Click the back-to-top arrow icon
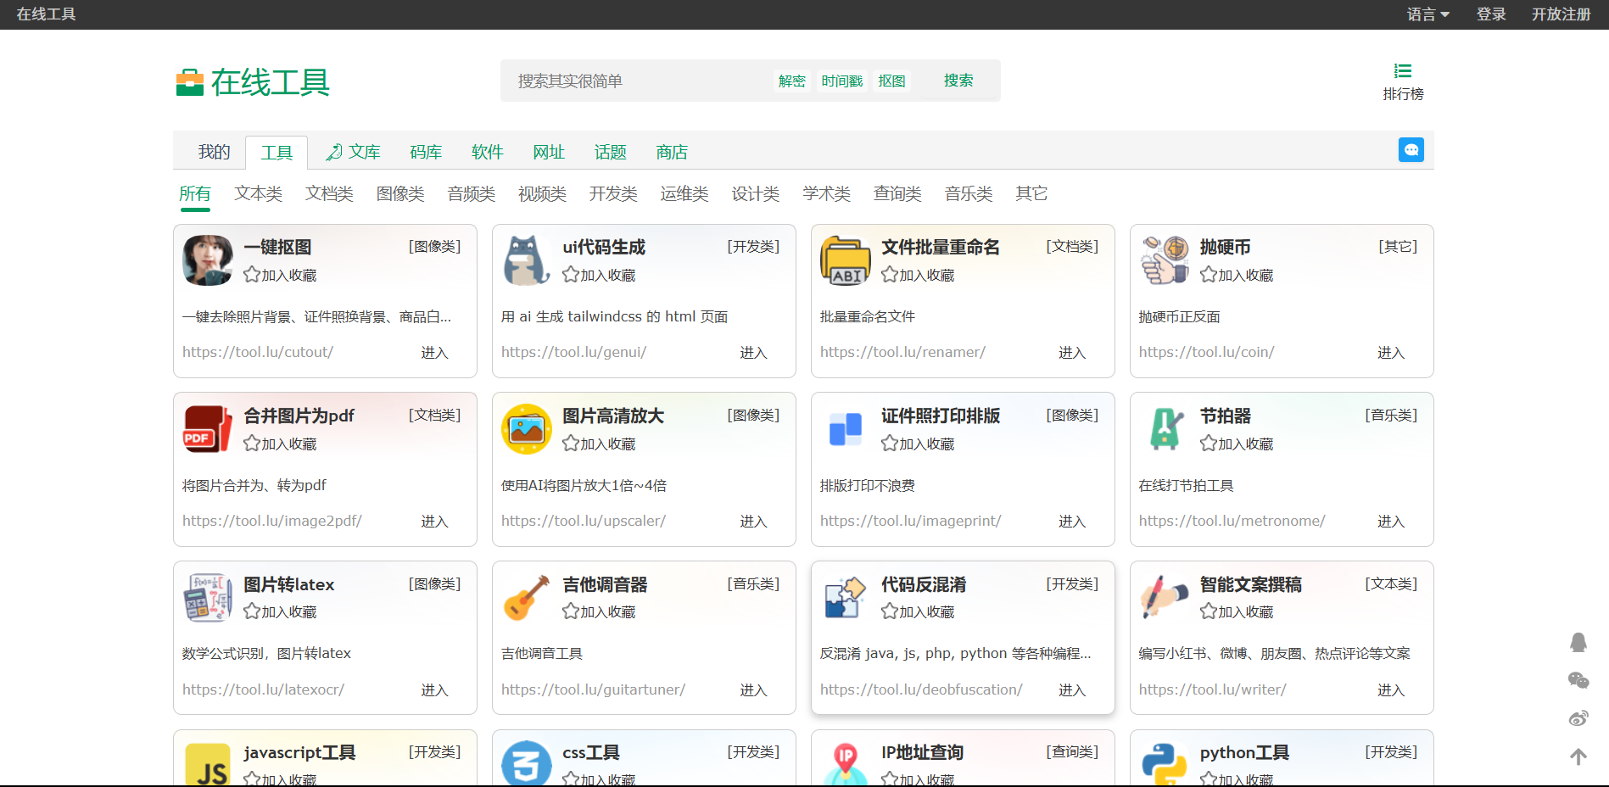 [x=1578, y=756]
